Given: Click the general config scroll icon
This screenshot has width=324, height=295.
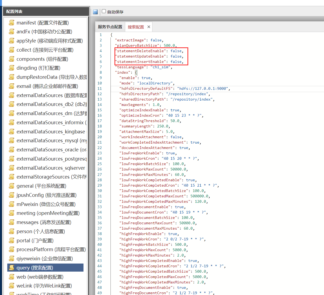Looking at the screenshot, I should pyautogui.click(x=12, y=186).
